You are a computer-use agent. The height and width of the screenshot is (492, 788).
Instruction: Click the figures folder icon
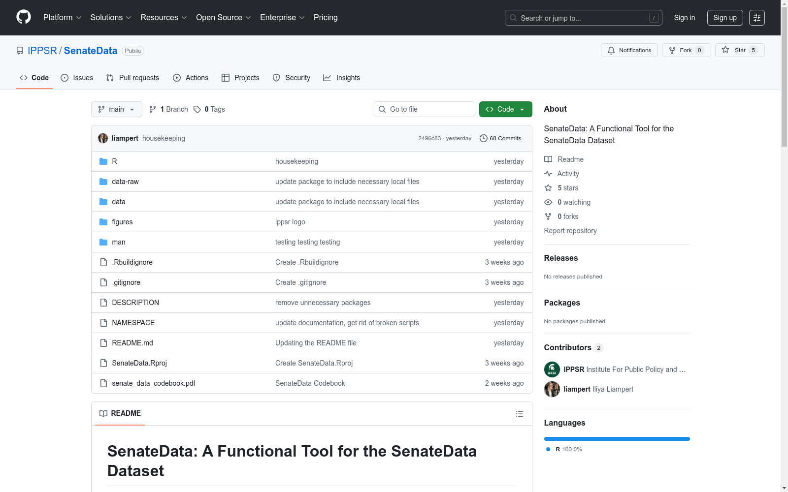coord(103,222)
